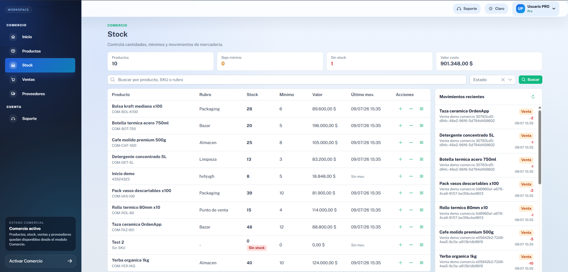
Task: Open adjust icon for Taza ceramica OrdenApp
Action: click(422, 227)
